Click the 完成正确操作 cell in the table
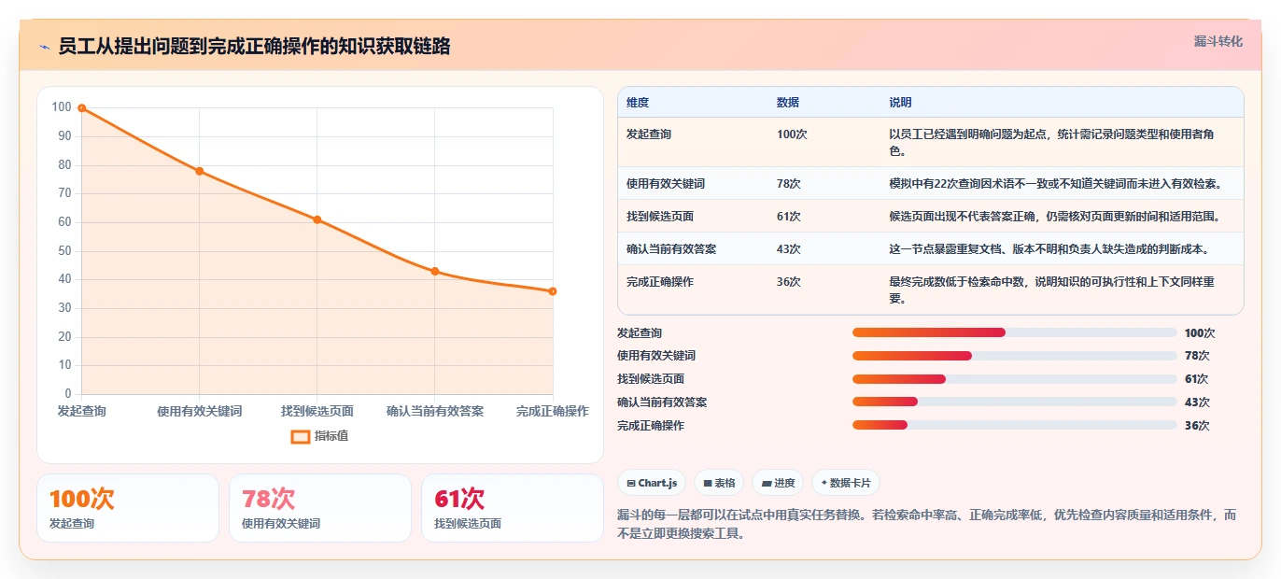The height and width of the screenshot is (579, 1281). point(660,282)
